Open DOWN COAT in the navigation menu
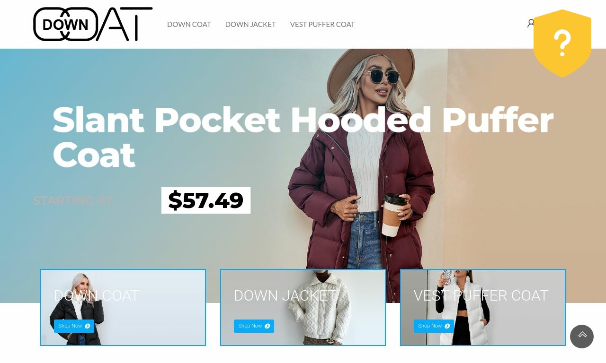 click(x=189, y=24)
